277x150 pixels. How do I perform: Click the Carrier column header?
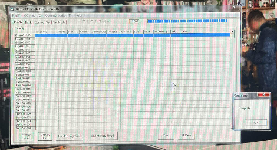tap(86, 32)
